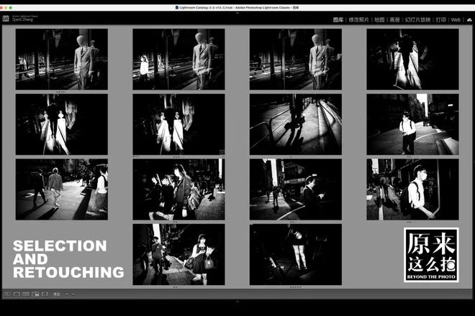Click the badge icon on second-row tailor photo

222,152
